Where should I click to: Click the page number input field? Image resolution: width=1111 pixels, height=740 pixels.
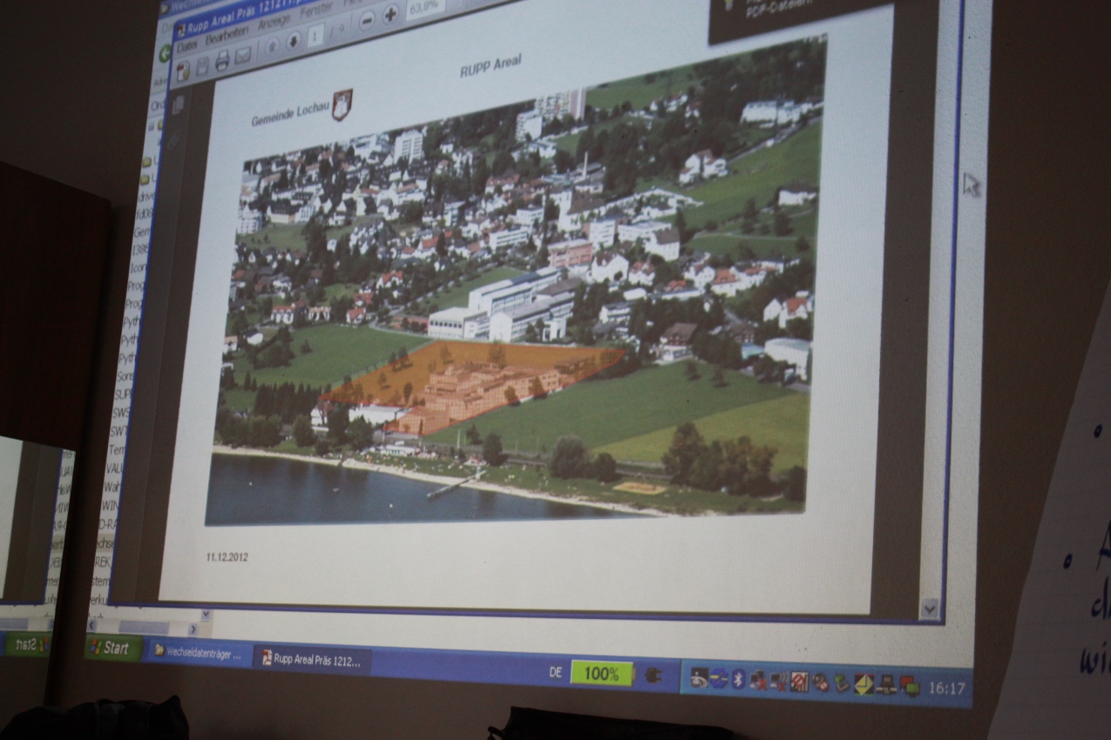[x=315, y=36]
